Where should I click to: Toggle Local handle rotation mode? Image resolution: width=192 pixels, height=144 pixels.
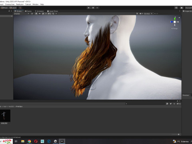(x=13, y=8)
